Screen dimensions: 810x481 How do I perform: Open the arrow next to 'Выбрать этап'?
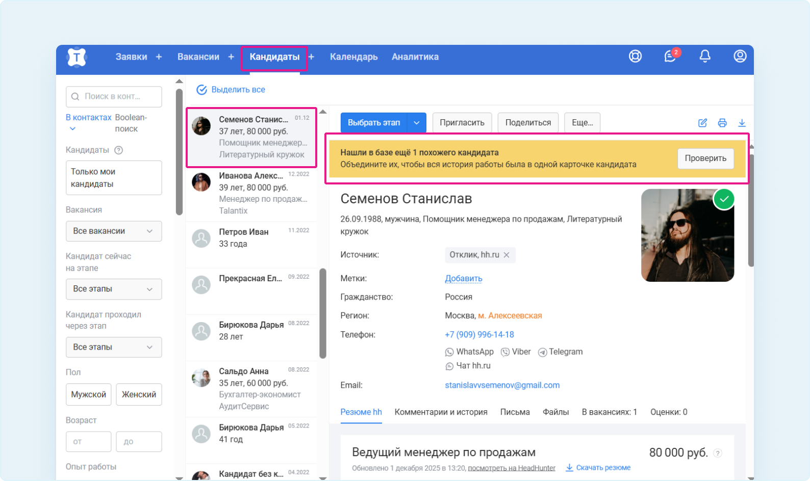pyautogui.click(x=417, y=123)
